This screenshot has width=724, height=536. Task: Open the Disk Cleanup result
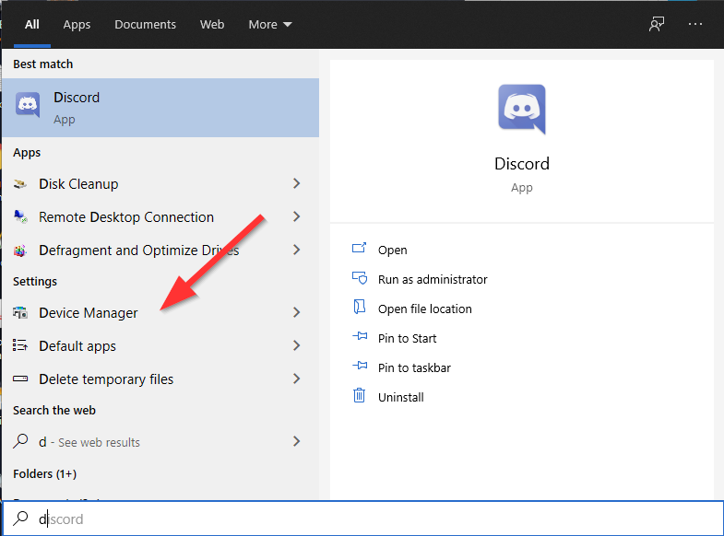(160, 184)
